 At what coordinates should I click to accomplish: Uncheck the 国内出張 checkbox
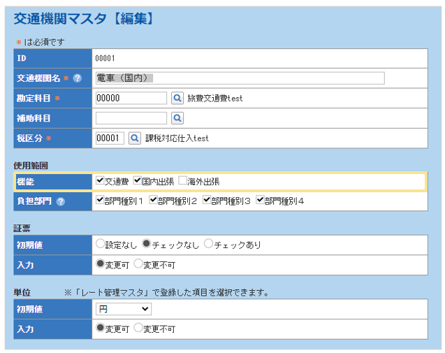tap(138, 180)
